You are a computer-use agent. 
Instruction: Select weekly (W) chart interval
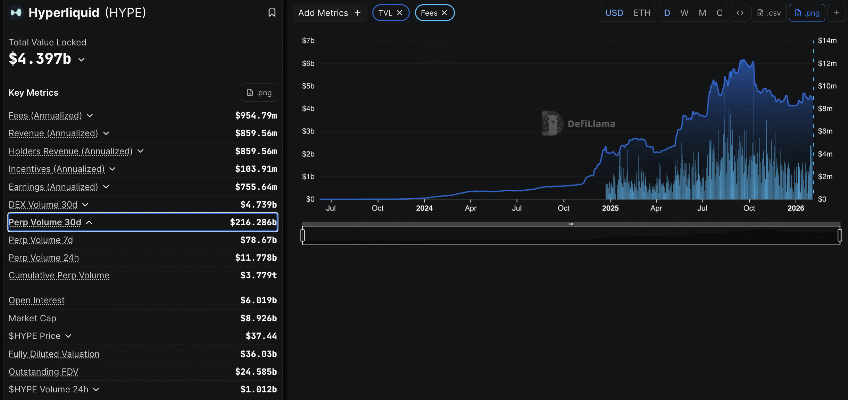tap(684, 13)
